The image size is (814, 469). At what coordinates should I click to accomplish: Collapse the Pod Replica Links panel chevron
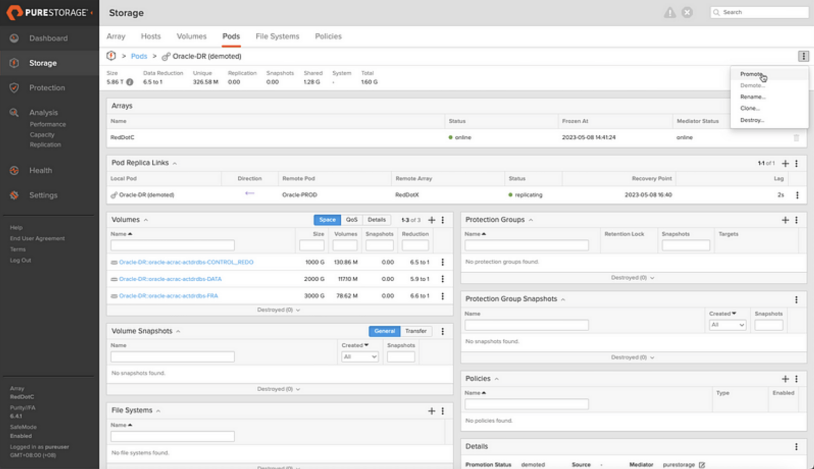175,164
